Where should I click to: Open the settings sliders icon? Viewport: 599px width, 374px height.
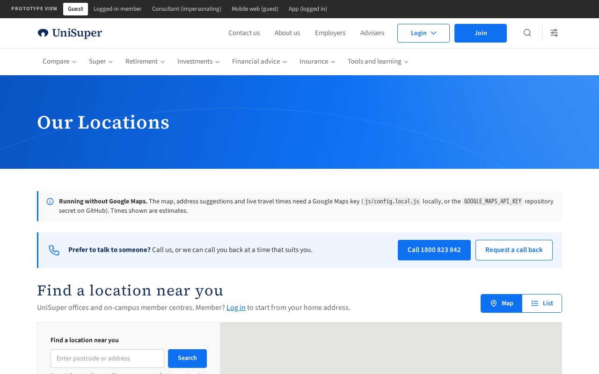[x=554, y=33]
